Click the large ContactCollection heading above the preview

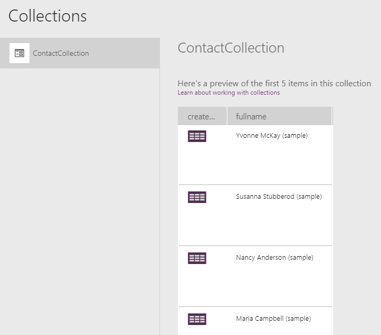point(230,48)
